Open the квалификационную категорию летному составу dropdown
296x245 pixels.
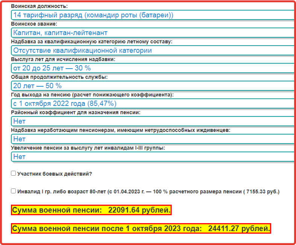153,51
